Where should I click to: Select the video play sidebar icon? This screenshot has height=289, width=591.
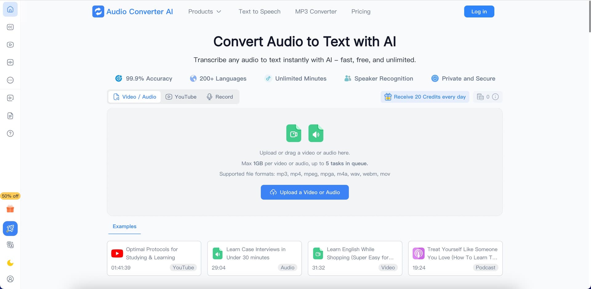point(10,45)
